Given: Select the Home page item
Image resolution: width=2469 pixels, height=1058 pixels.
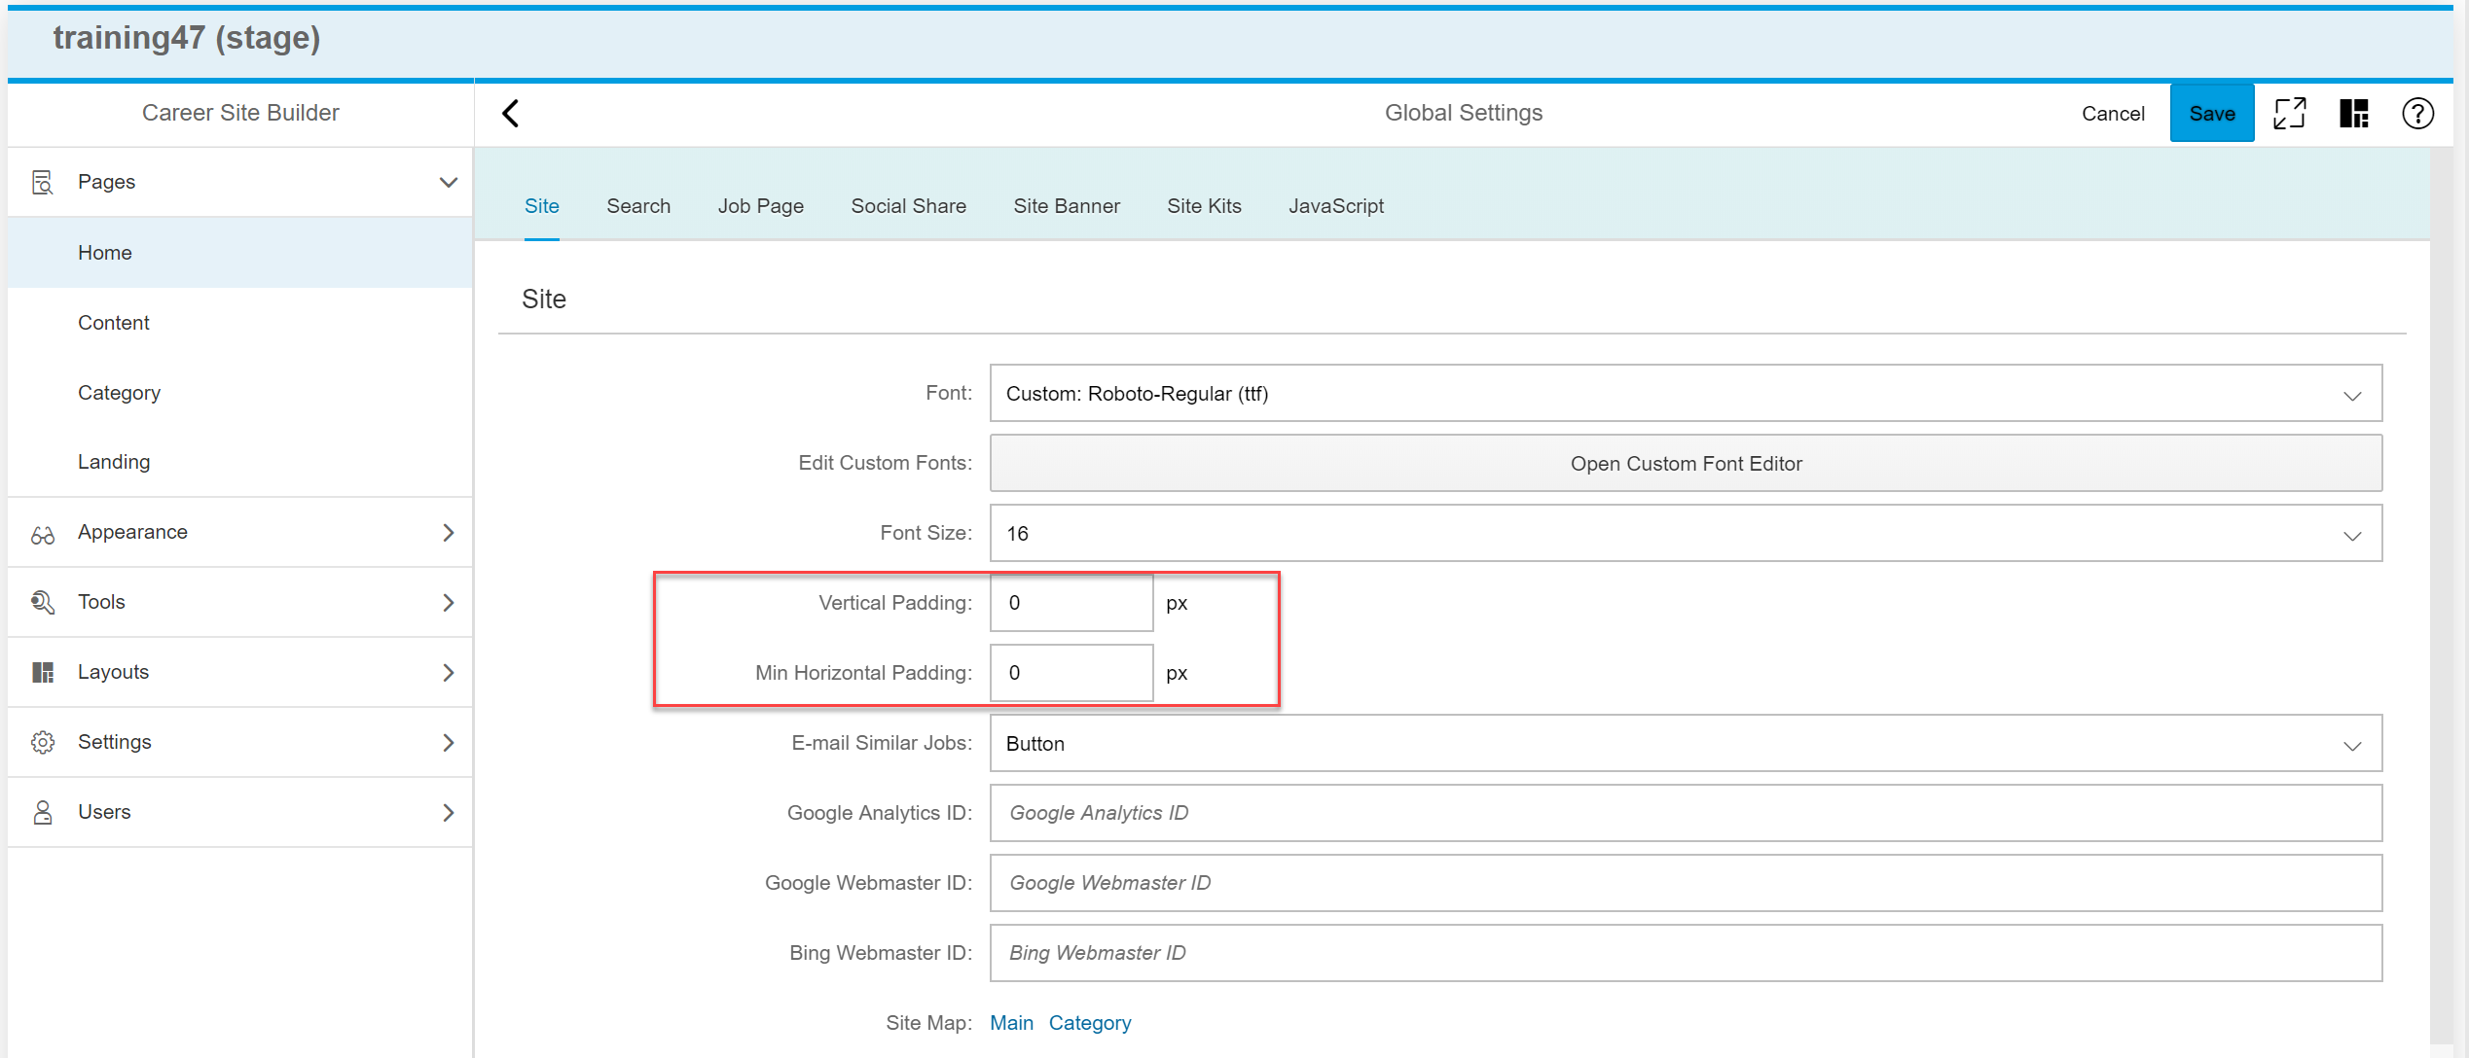Looking at the screenshot, I should point(239,252).
